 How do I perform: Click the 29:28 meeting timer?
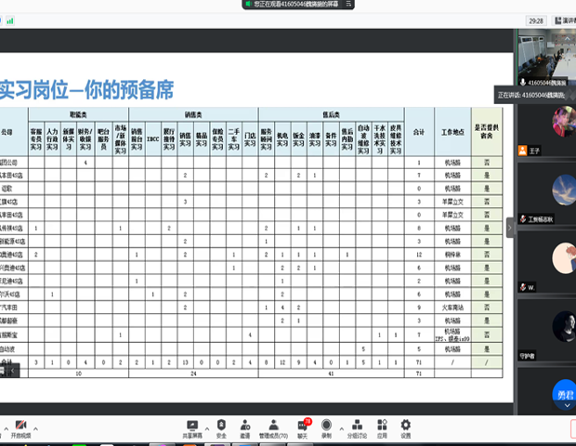(536, 20)
